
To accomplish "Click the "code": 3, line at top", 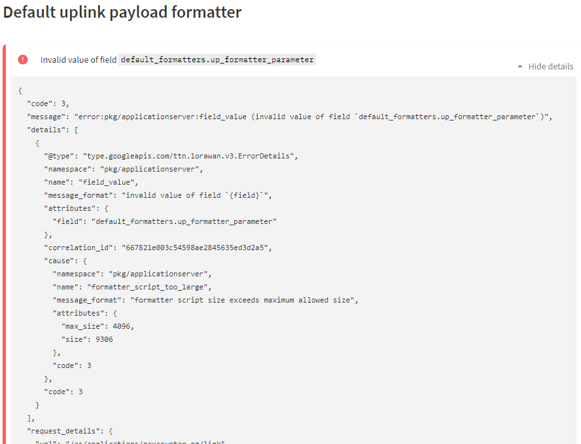I will (x=48, y=104).
